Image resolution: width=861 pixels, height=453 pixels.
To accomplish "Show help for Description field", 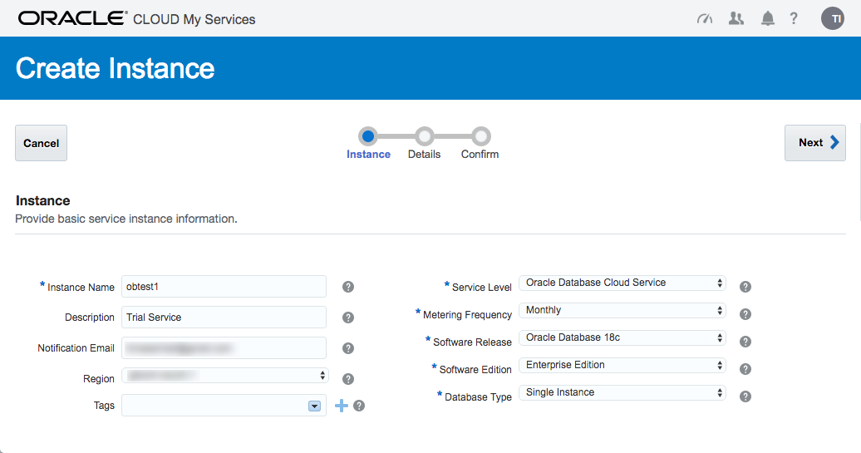I will pos(348,318).
